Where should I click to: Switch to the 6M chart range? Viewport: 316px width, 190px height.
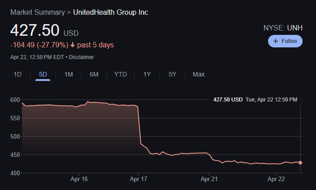94,74
